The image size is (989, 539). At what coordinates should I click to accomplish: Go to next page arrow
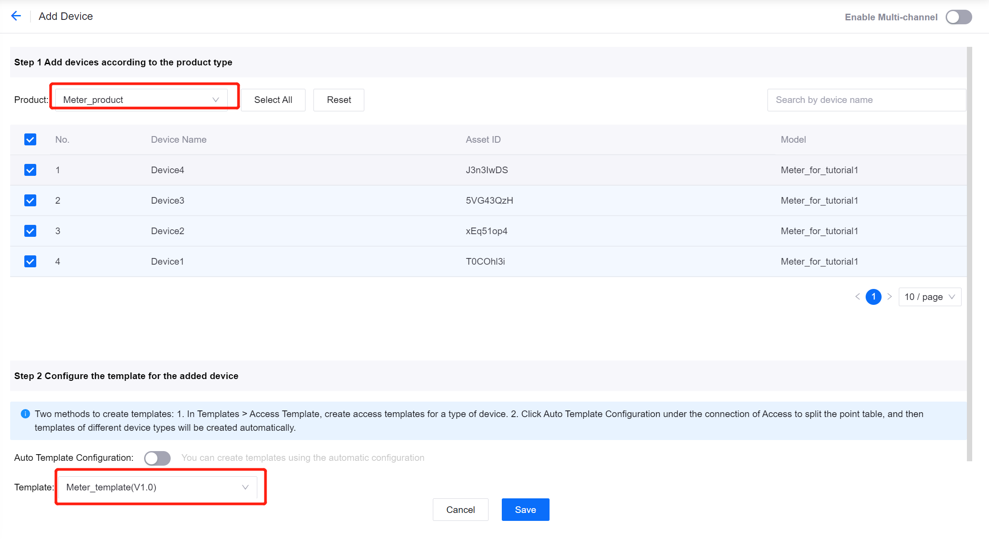(890, 297)
